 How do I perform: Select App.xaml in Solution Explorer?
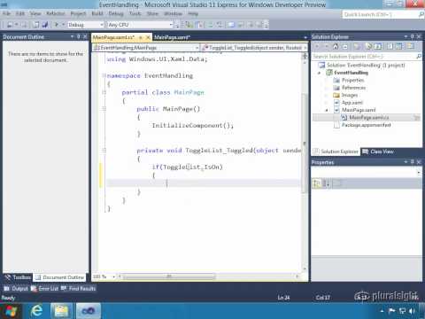(352, 103)
